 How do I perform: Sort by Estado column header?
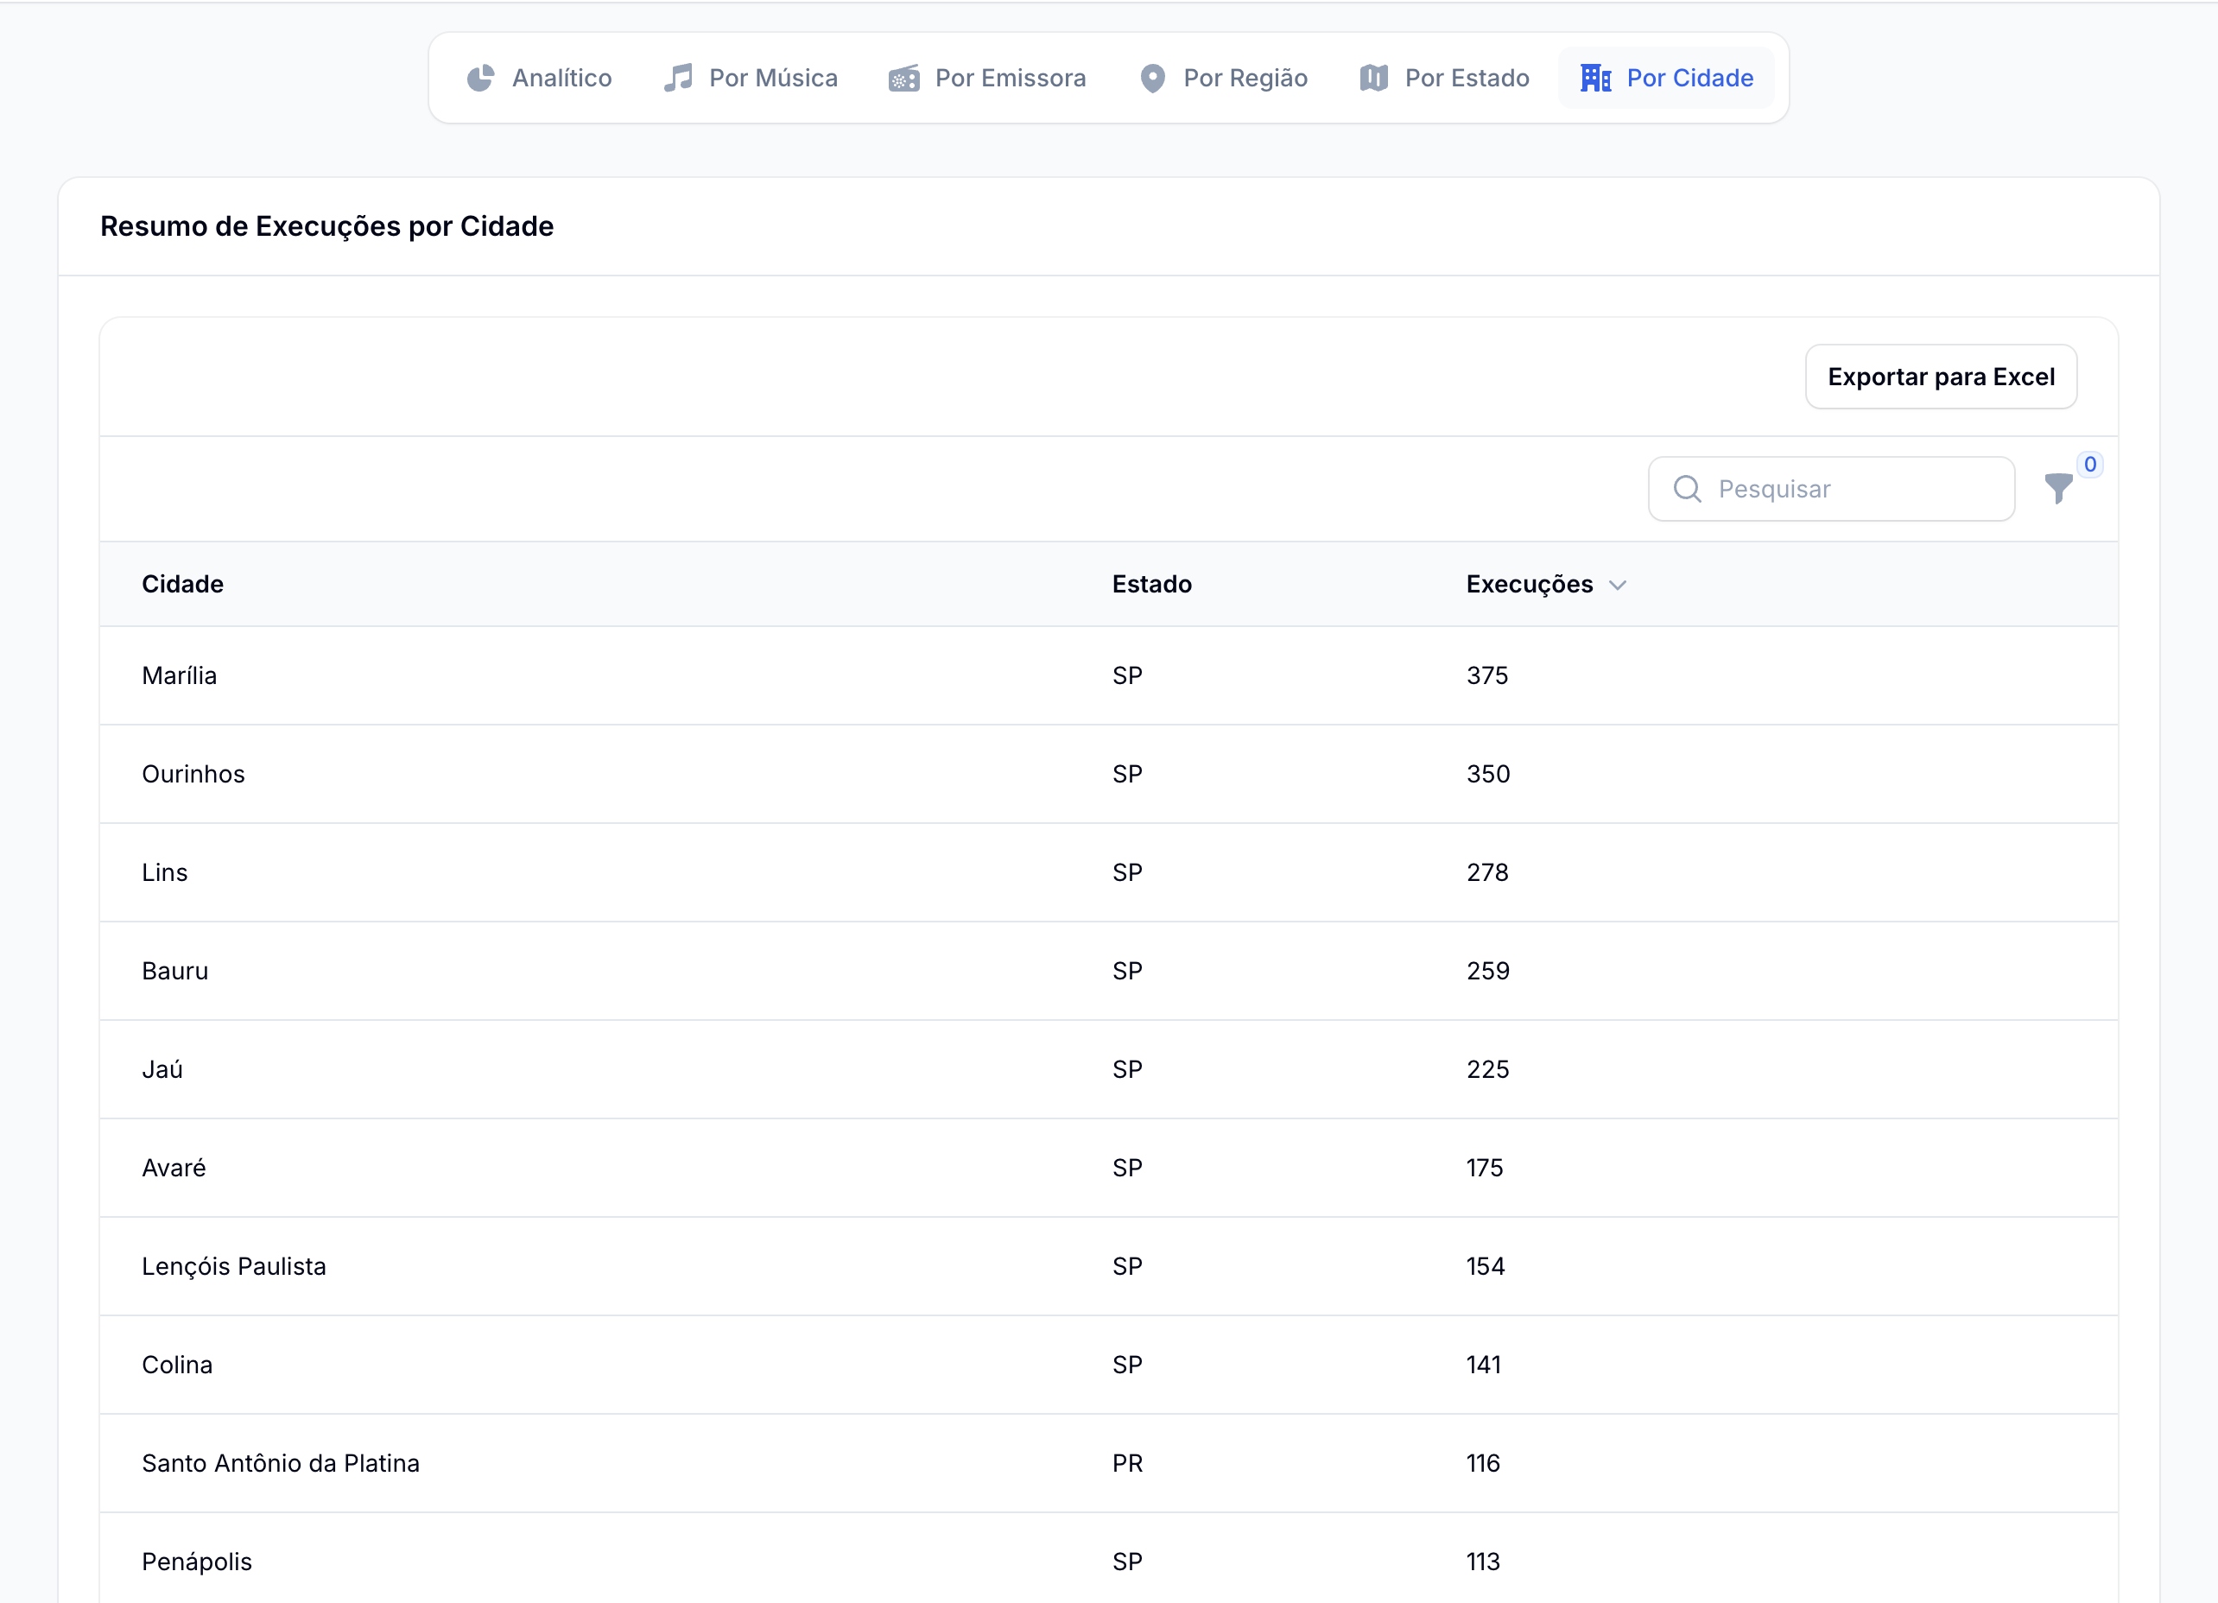[1151, 584]
